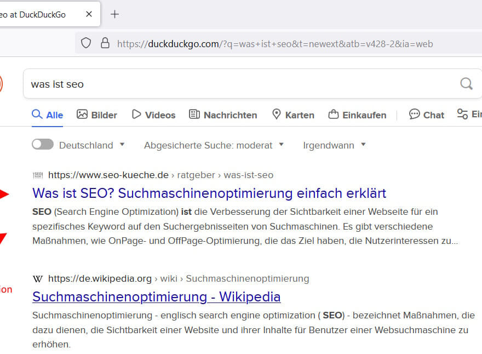482x354 pixels.
Task: Click the Wikipedia W favicon
Action: 37,278
